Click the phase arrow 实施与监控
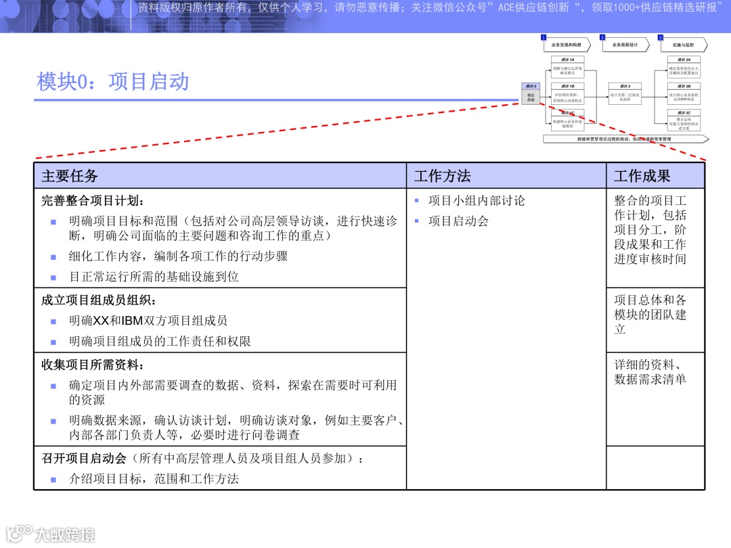This screenshot has height=548, width=731. click(x=684, y=45)
